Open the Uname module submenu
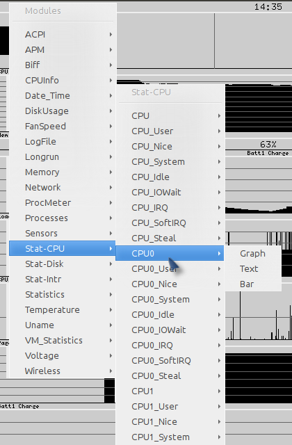 pyautogui.click(x=63, y=325)
